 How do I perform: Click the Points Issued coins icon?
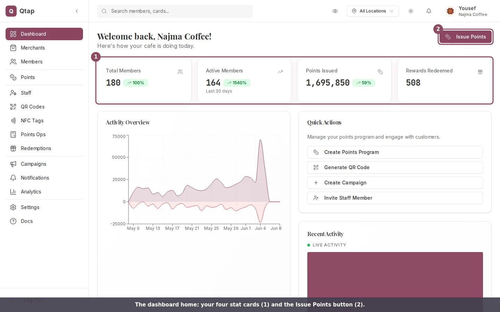380,72
